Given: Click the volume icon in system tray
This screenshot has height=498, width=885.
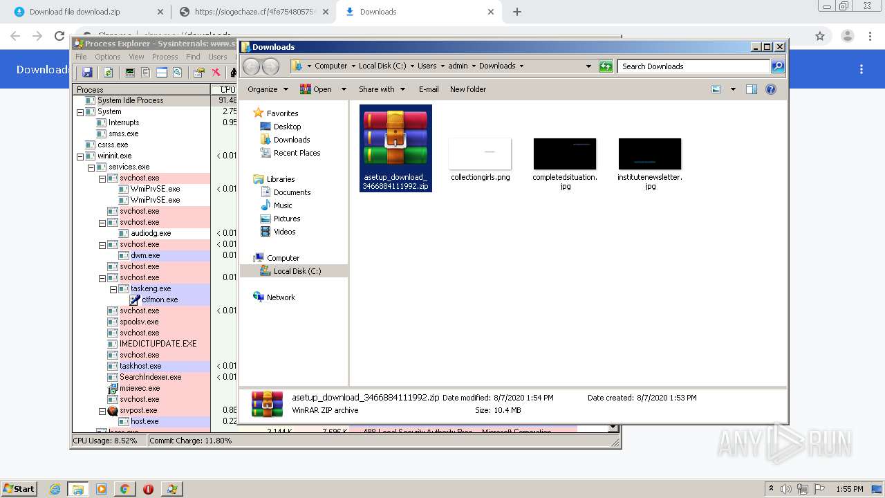Looking at the screenshot, I should coord(786,489).
